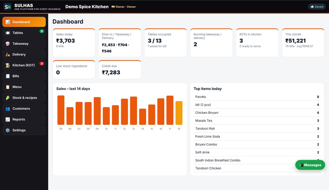Click the red Kitchen badge showing 3
This screenshot has height=190, width=329.
tap(42, 64)
